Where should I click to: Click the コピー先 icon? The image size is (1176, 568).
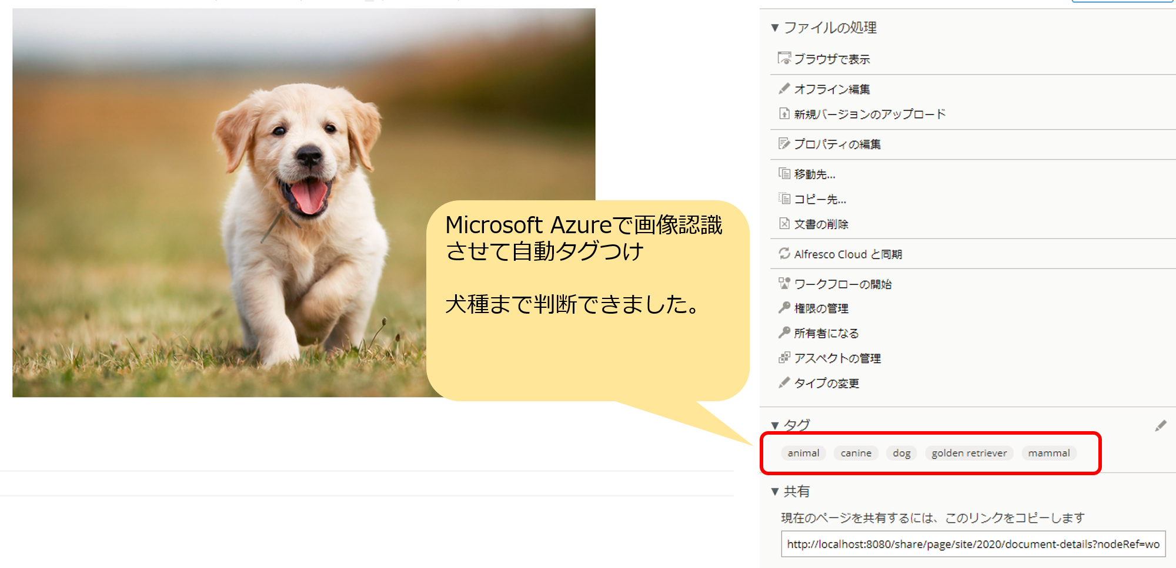pos(784,199)
